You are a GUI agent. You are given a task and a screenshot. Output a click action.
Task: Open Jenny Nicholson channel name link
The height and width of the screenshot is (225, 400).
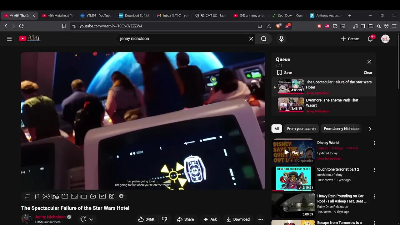(x=50, y=217)
